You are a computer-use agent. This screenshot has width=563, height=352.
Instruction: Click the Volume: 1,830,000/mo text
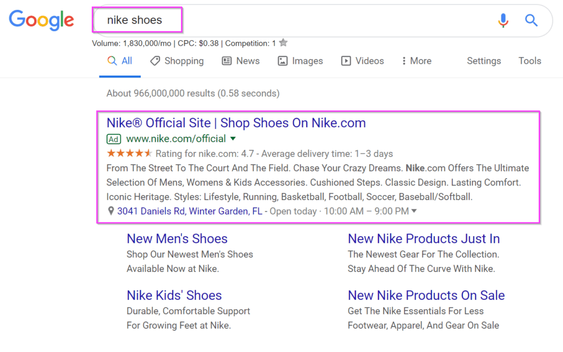pyautogui.click(x=131, y=43)
